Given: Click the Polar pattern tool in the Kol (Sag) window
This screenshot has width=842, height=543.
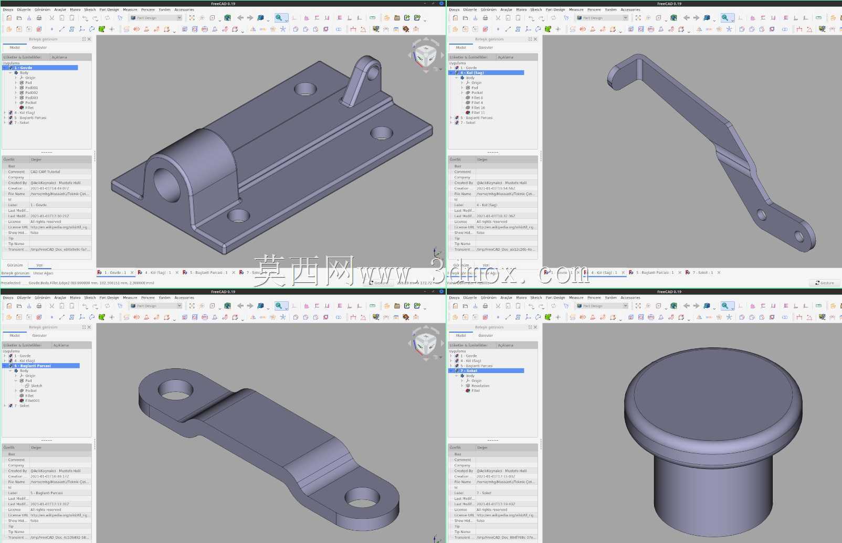Looking at the screenshot, I should [719, 29].
